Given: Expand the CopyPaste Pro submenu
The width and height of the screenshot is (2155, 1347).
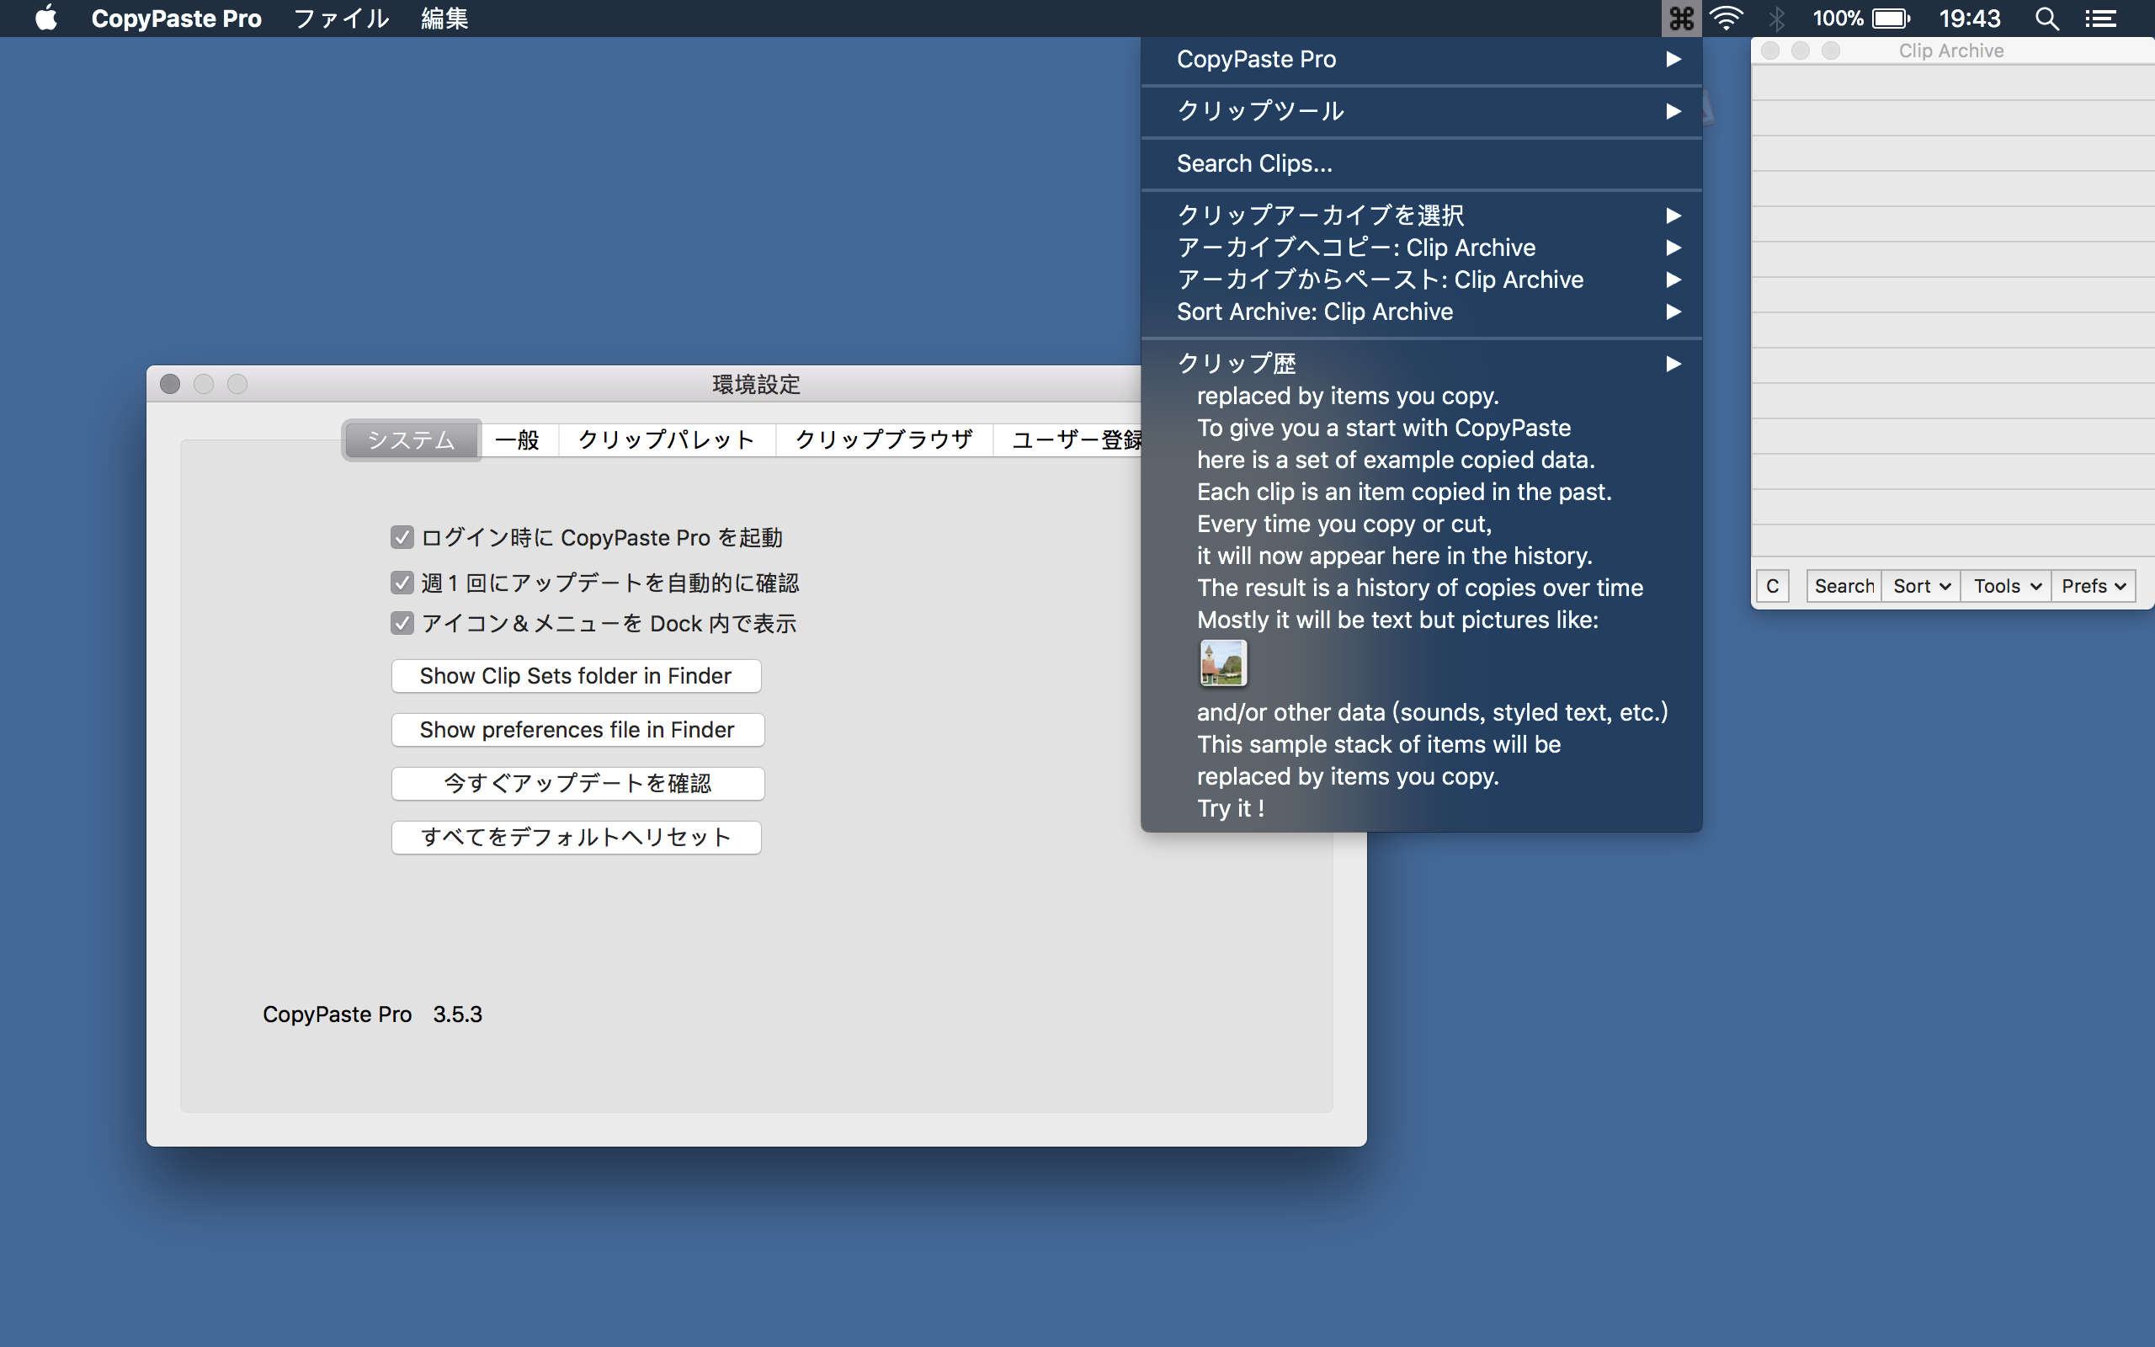Looking at the screenshot, I should 1421,60.
